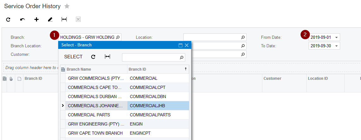The image size is (361, 140).
Task: Click the undo arrow in main toolbar
Action: 22,20
